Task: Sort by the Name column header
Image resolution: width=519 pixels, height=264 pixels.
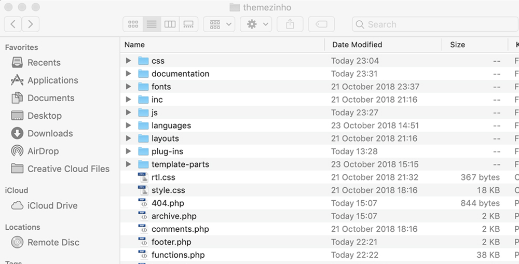Action: point(135,45)
